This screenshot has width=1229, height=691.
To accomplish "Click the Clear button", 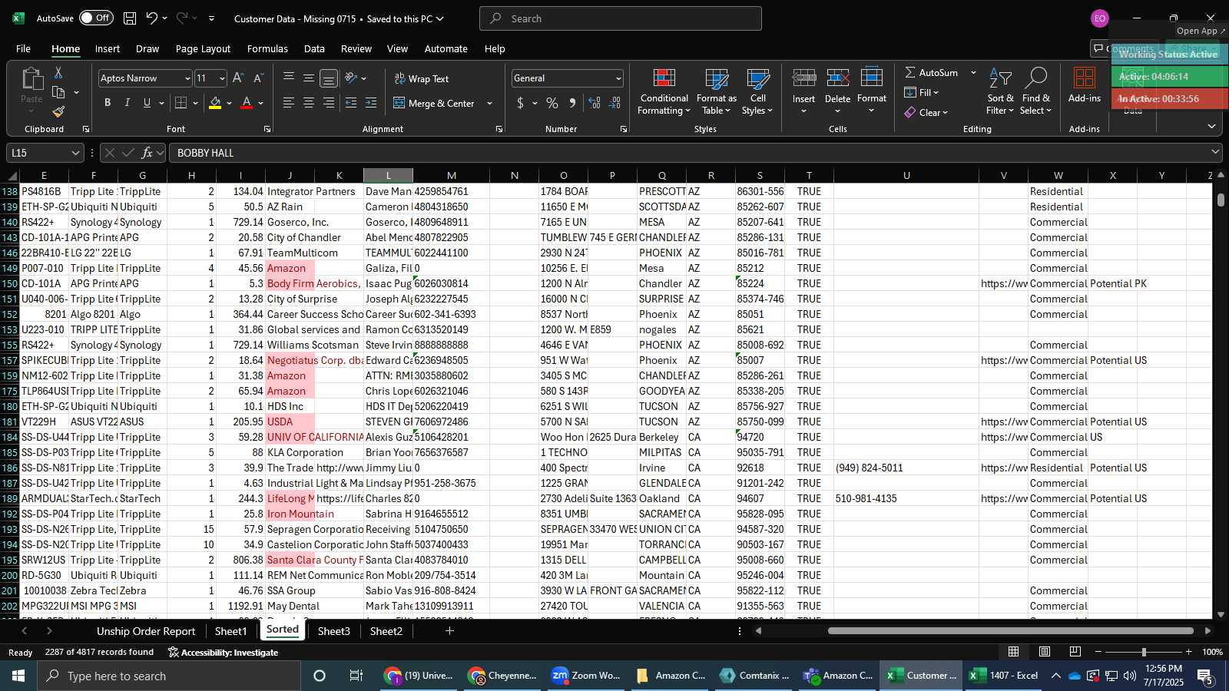I will pyautogui.click(x=926, y=112).
